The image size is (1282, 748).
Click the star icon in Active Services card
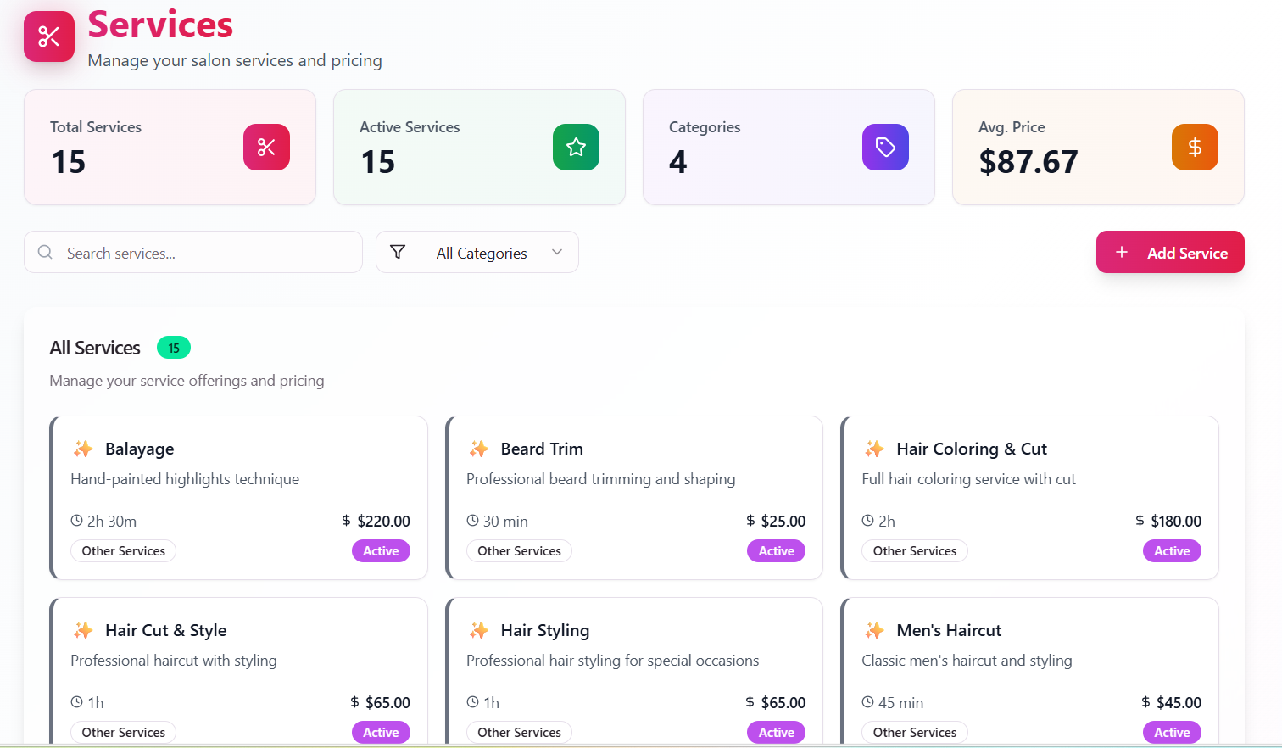click(x=576, y=148)
